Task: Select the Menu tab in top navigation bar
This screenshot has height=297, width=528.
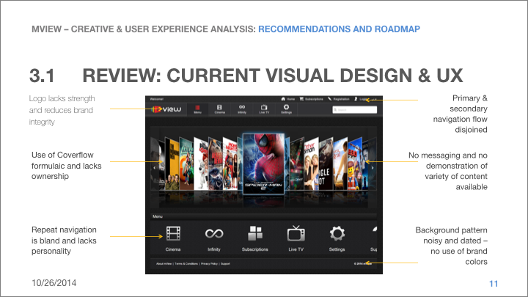Action: pos(197,109)
